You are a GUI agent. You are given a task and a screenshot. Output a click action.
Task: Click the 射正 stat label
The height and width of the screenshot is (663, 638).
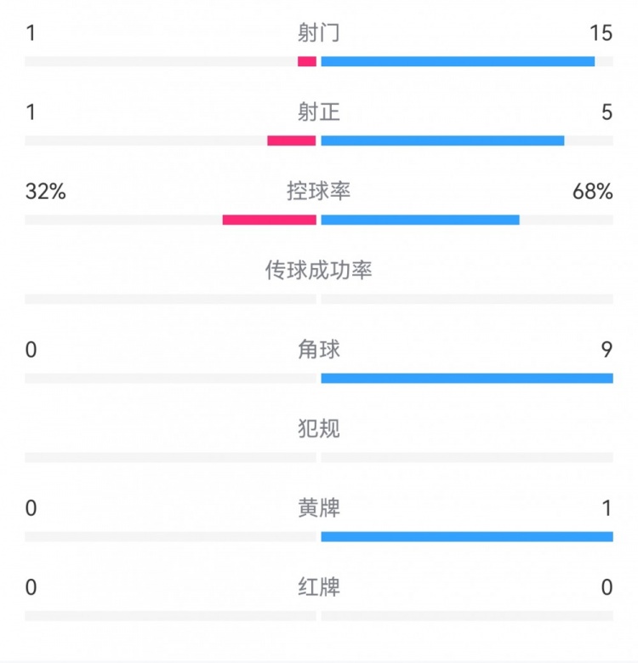(x=319, y=112)
